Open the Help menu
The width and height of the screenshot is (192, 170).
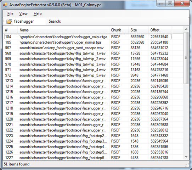coord(38,13)
